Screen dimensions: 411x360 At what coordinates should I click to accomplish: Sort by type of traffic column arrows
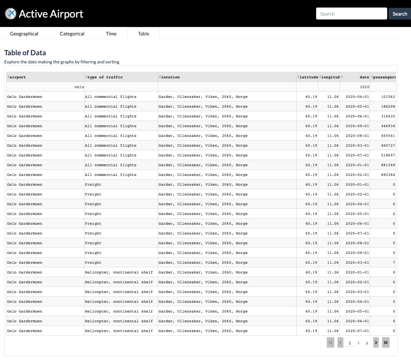click(x=86, y=77)
